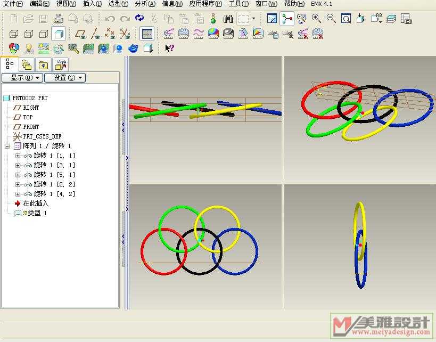Click the Repaint screen icon
This screenshot has height=342, width=436.
pyautogui.click(x=272, y=18)
